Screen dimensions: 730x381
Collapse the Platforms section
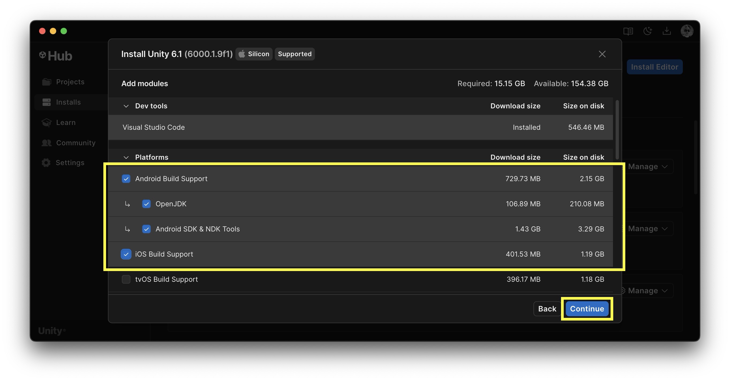pos(126,157)
